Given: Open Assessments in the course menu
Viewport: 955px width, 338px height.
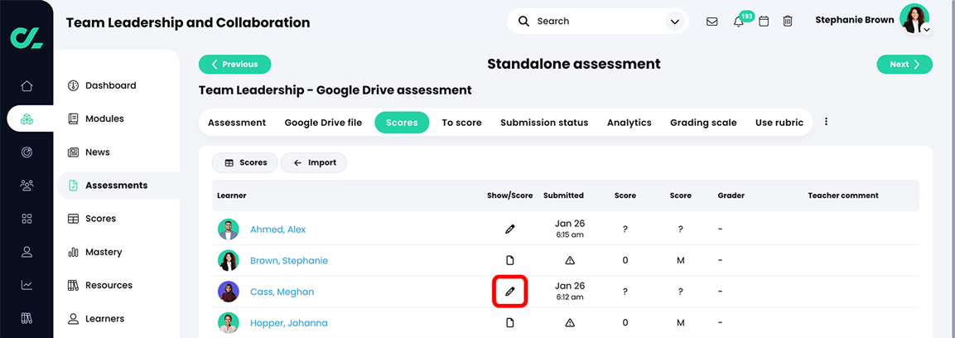Looking at the screenshot, I should pyautogui.click(x=118, y=185).
